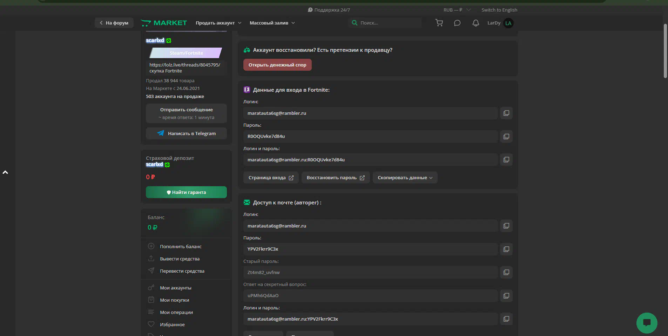This screenshot has width=668, height=336.
Task: Click Открыть денежный спор button
Action: (277, 65)
